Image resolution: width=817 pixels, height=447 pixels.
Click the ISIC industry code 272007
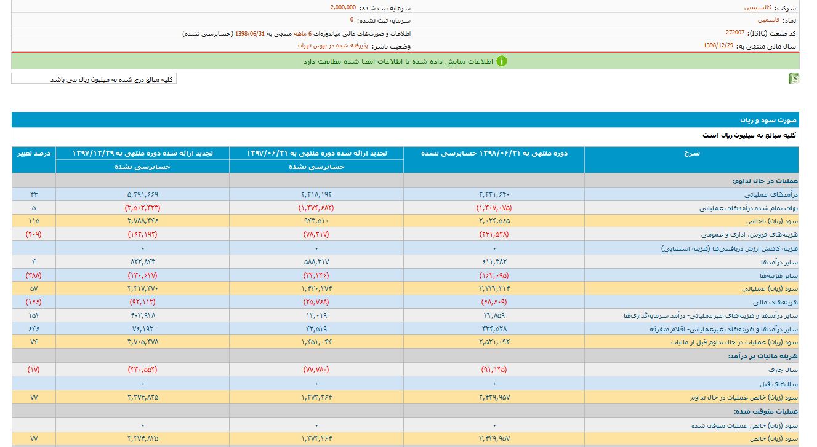click(735, 32)
